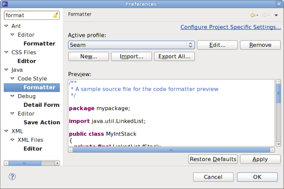Open the navigation history dropdown menu arrow
The width and height of the screenshot is (284, 189).
[276, 15]
